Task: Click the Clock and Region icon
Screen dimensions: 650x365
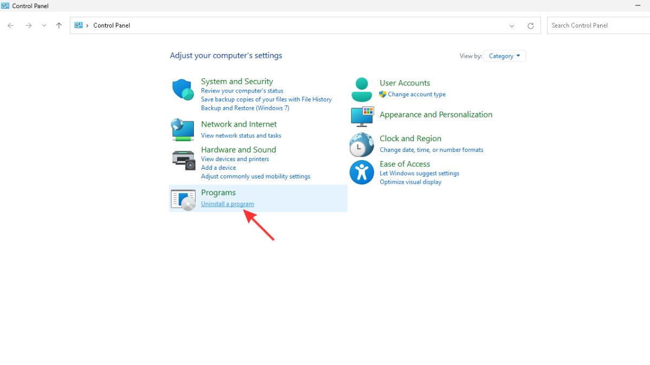Action: click(362, 145)
